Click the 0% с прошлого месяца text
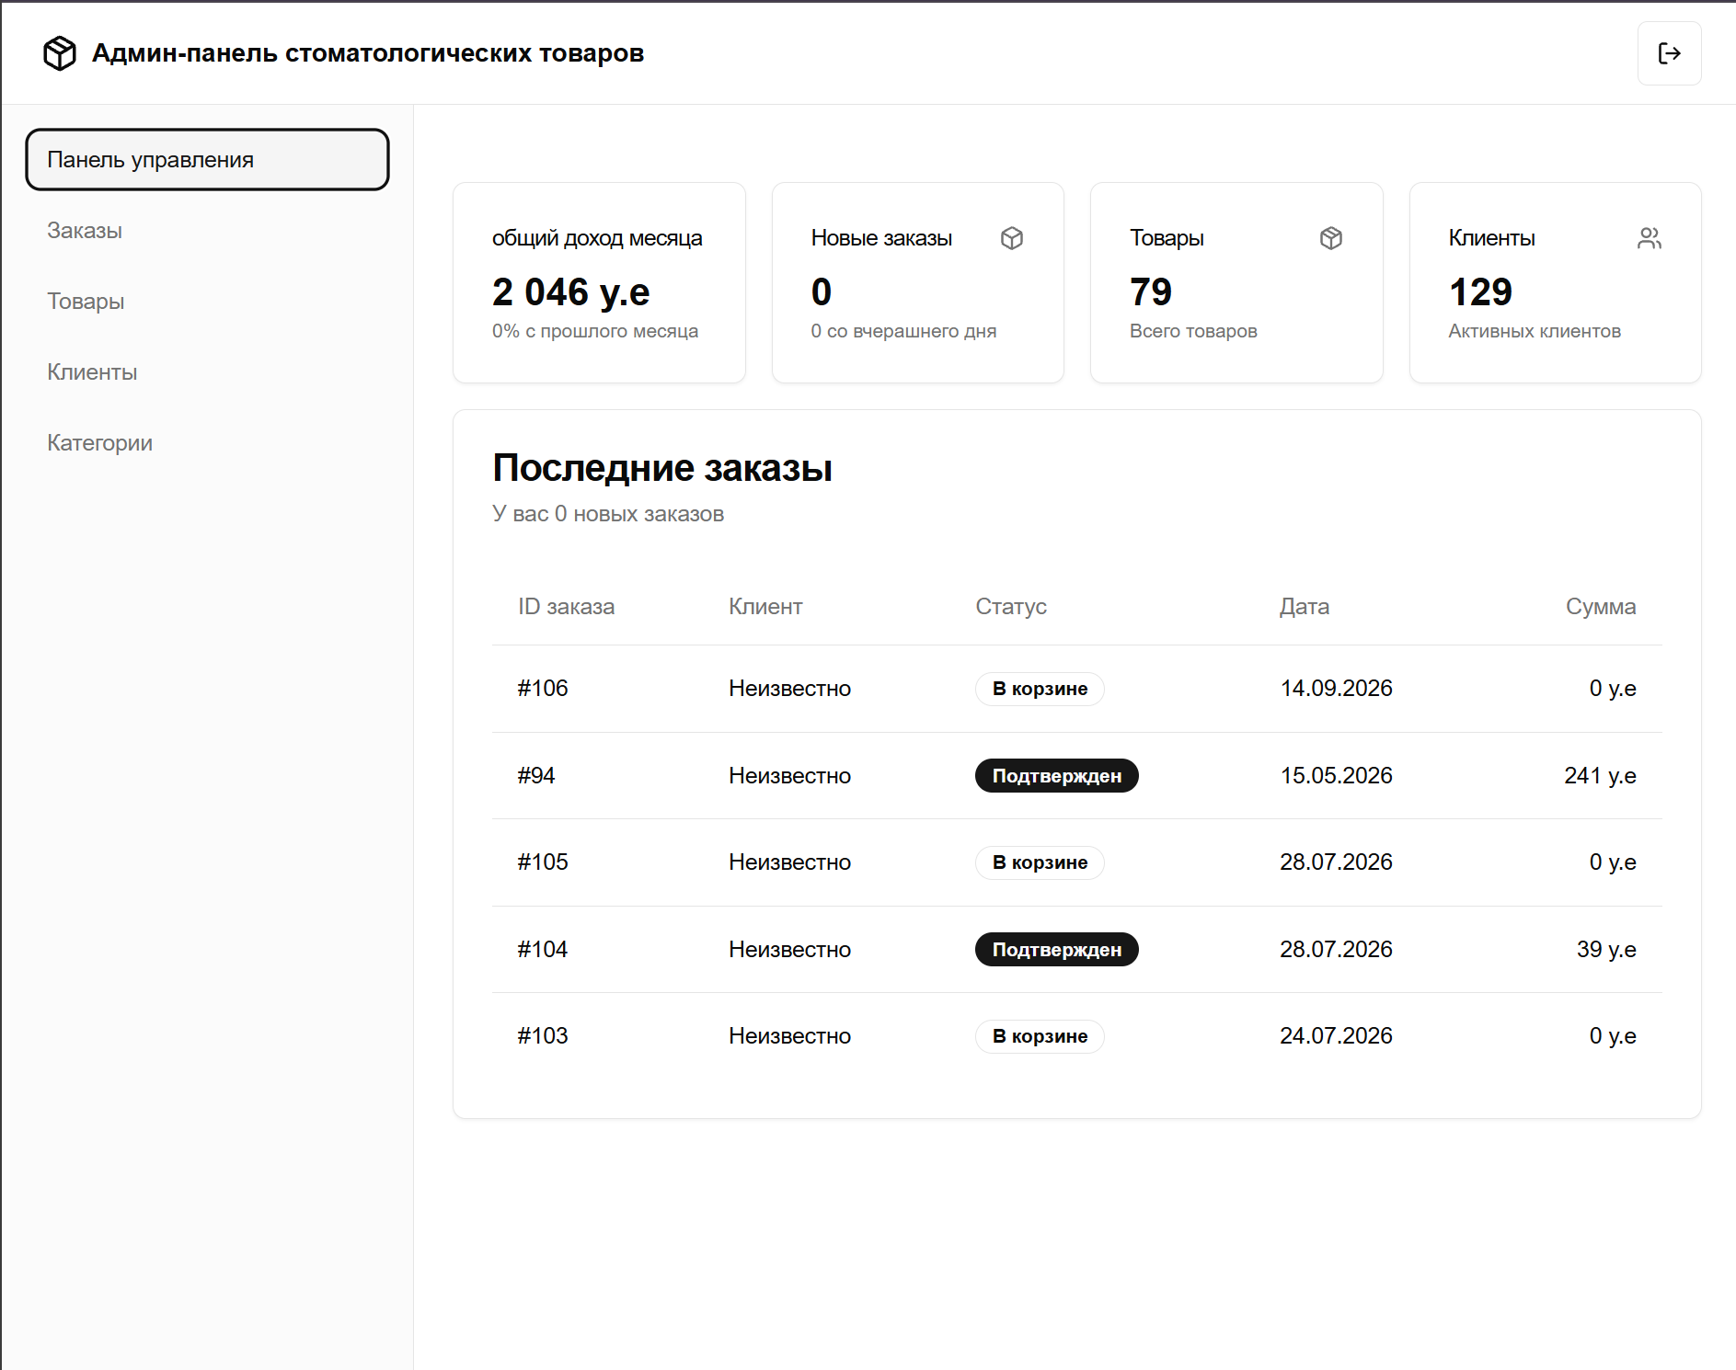 (x=595, y=331)
